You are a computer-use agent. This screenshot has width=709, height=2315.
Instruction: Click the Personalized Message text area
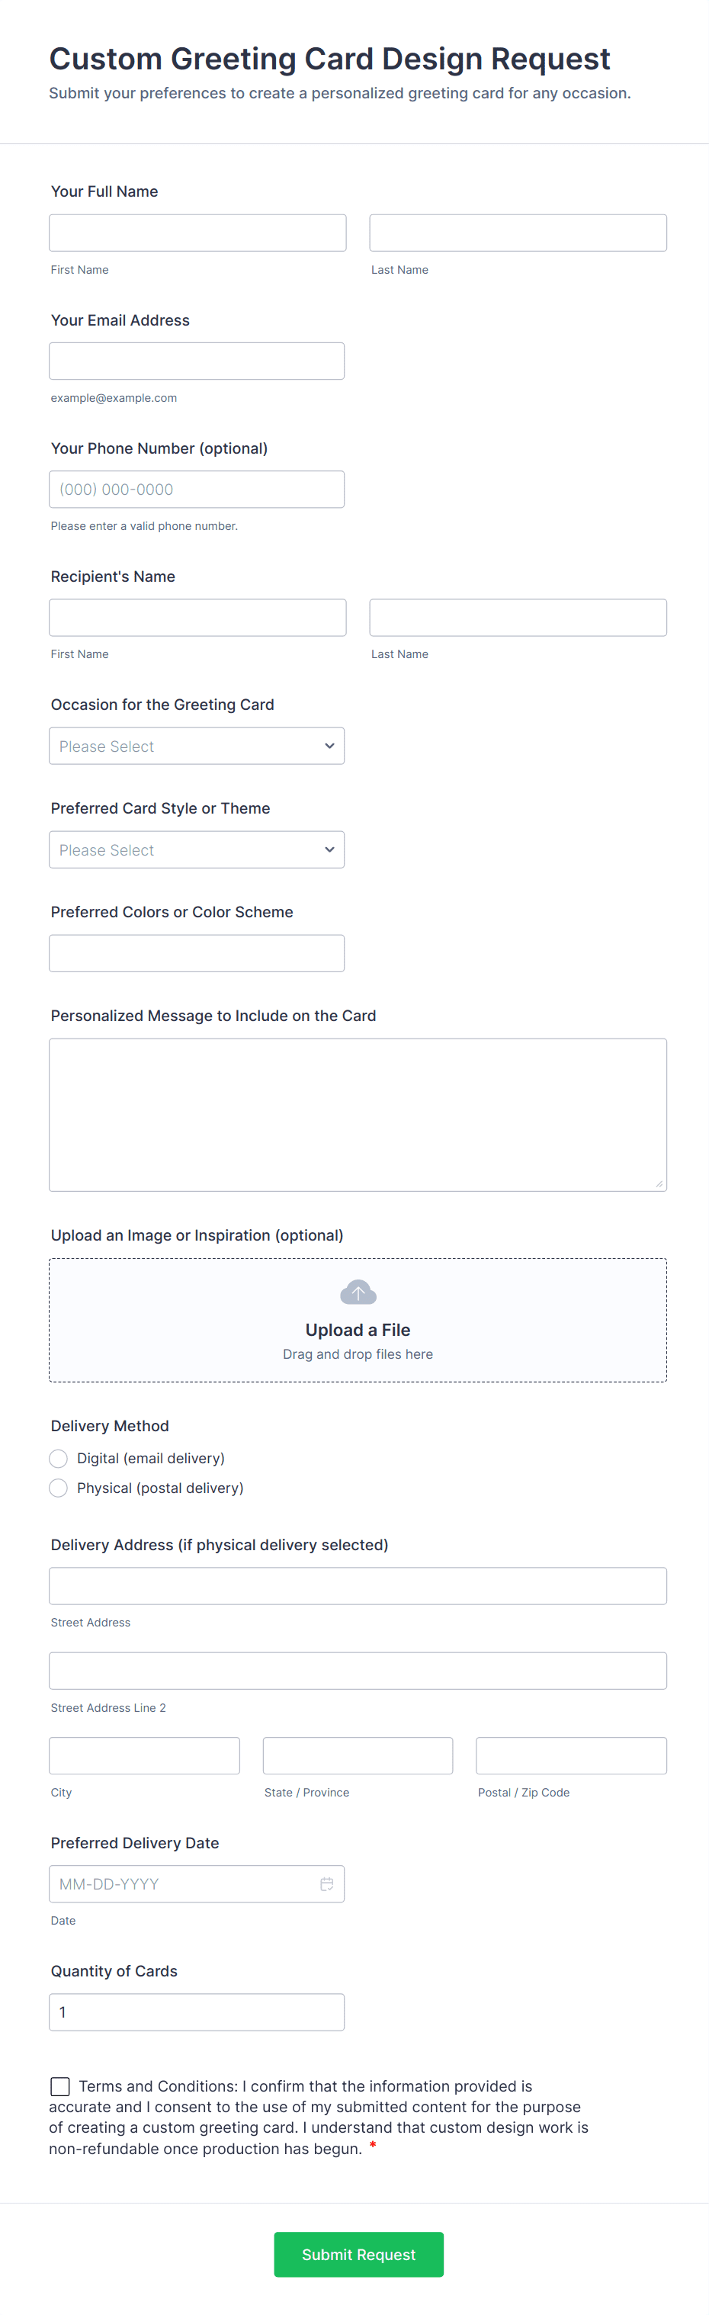coord(358,1114)
